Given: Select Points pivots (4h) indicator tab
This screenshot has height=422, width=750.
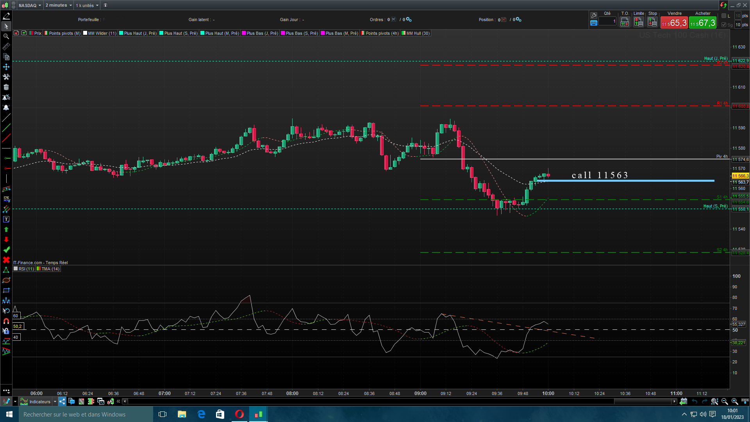Looking at the screenshot, I should [382, 33].
